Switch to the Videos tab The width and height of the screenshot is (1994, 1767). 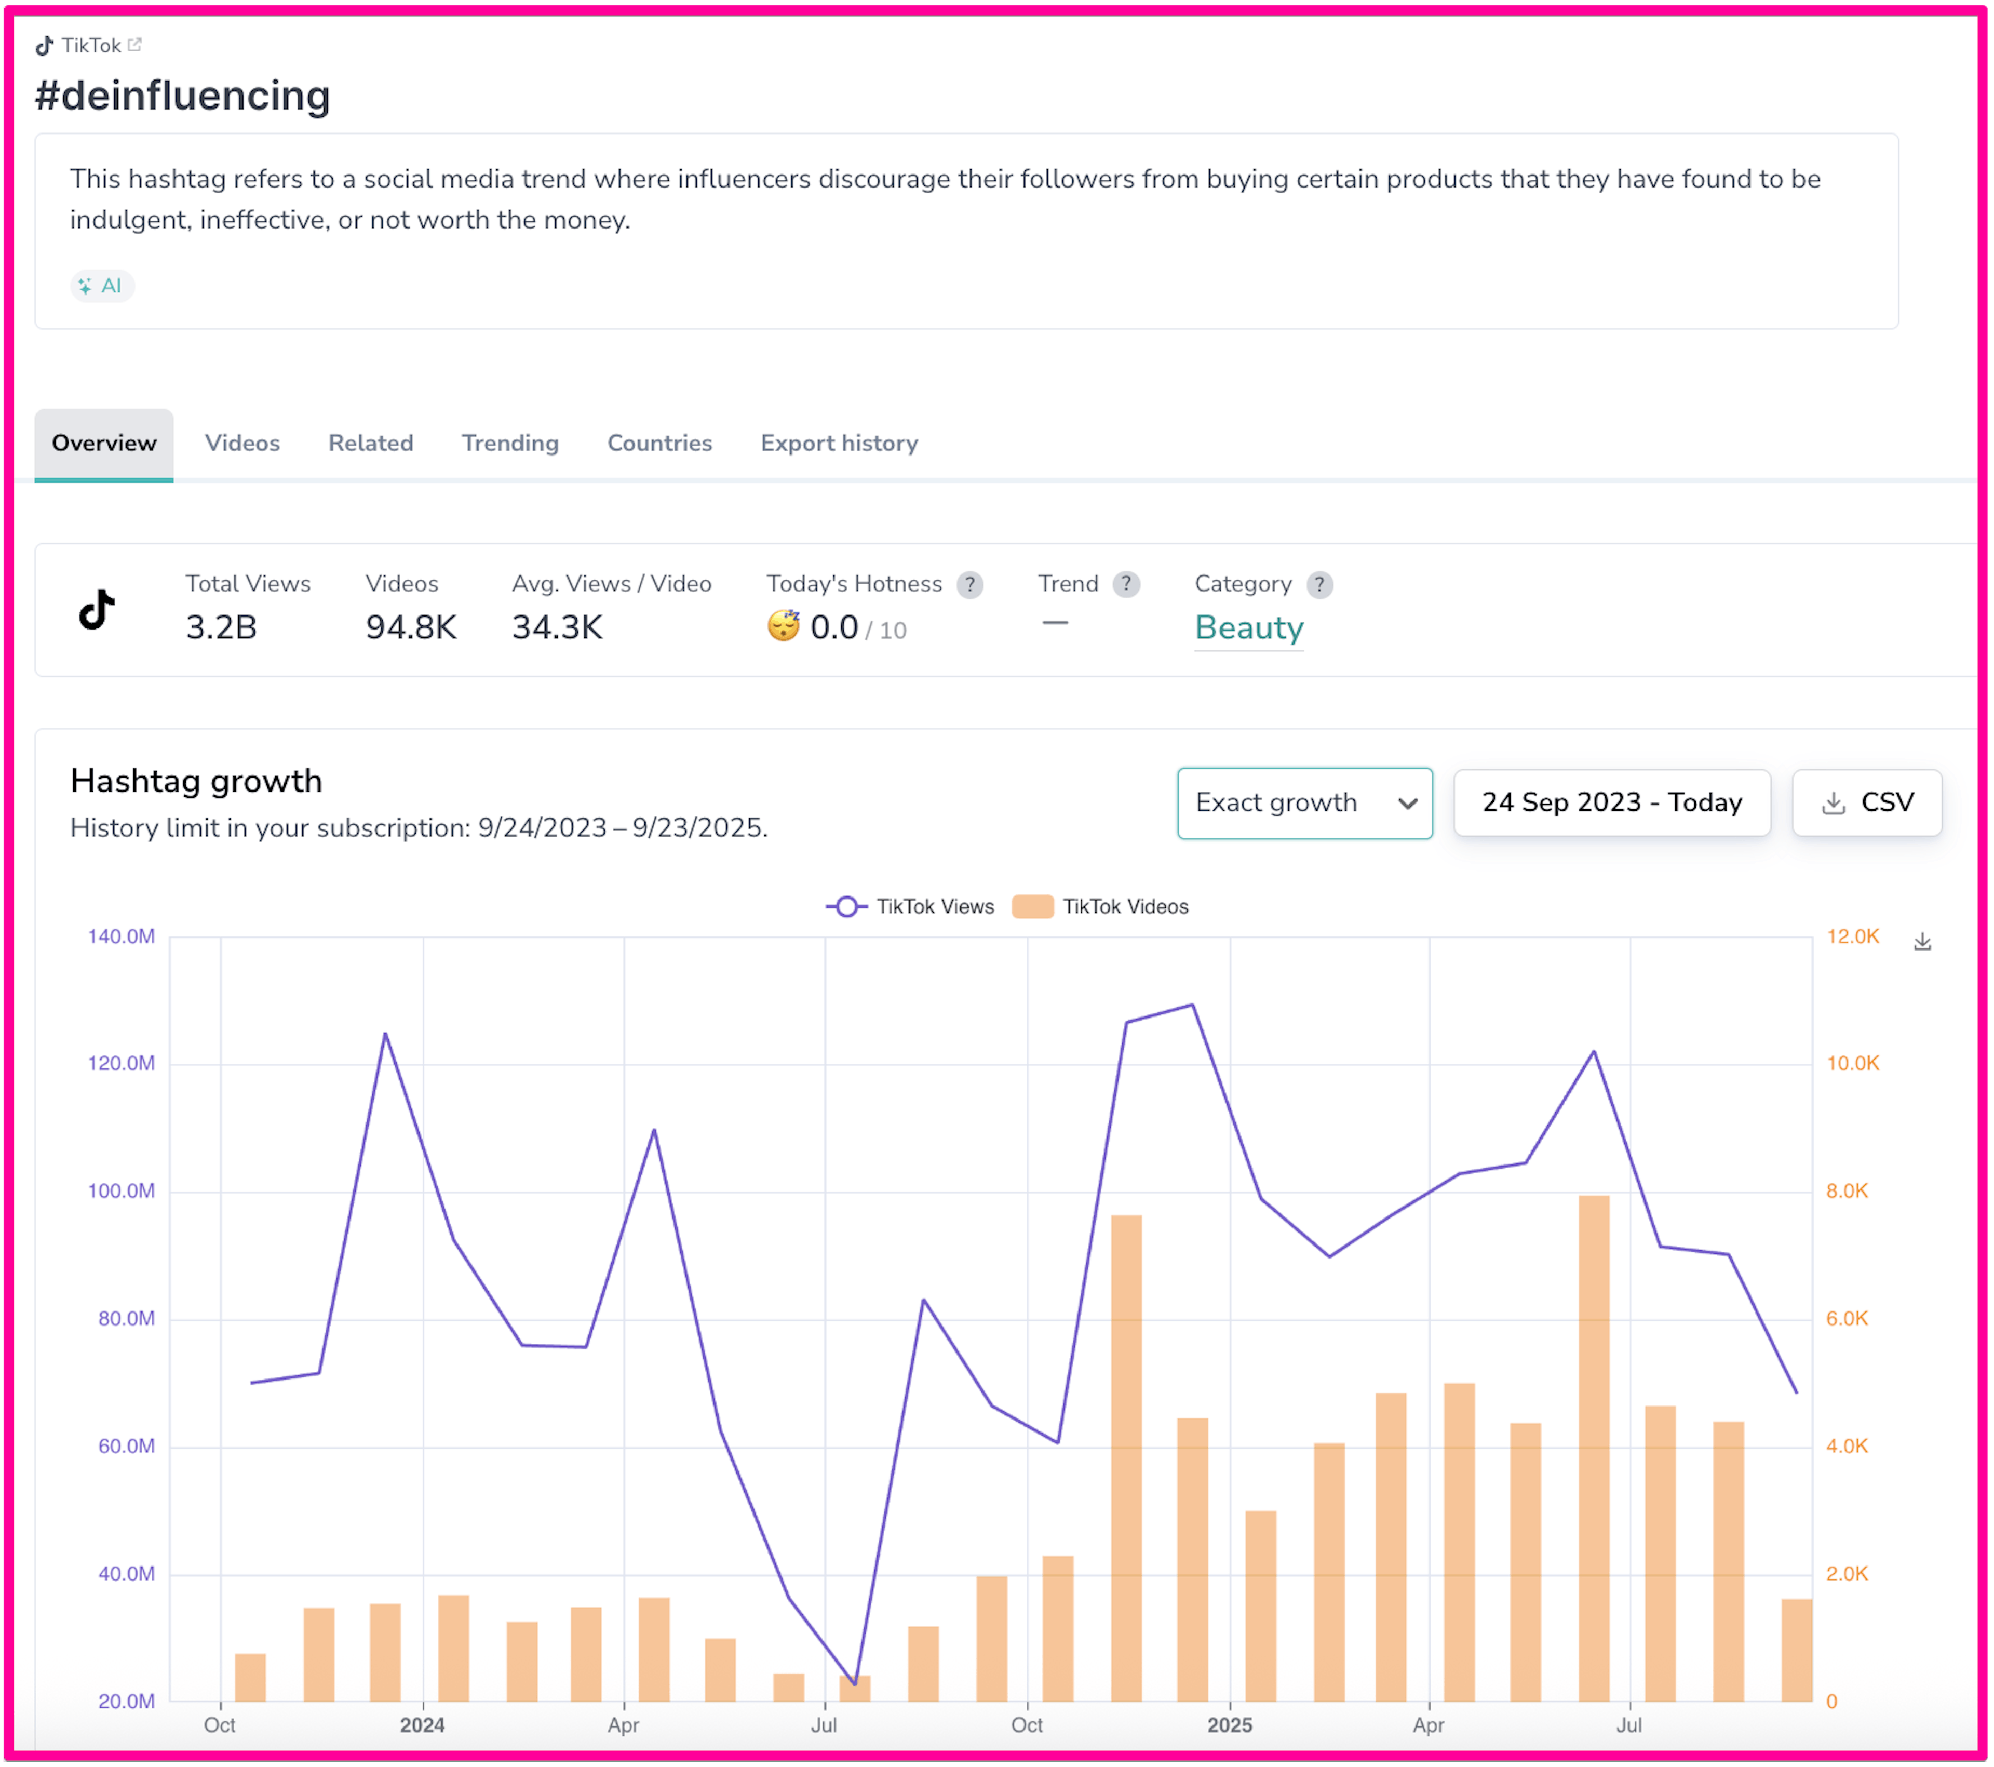tap(242, 443)
